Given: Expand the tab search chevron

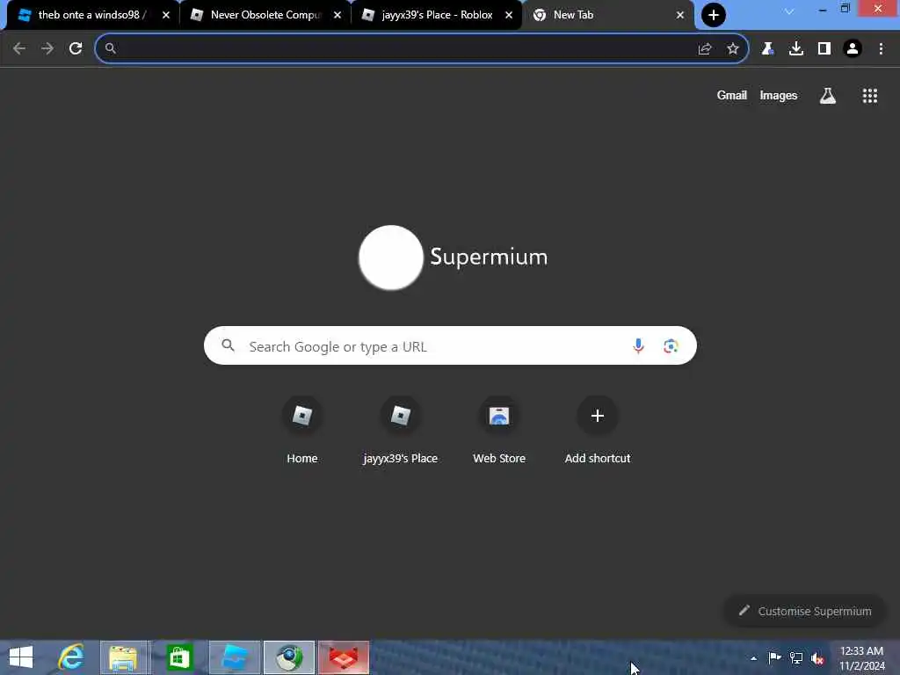Looking at the screenshot, I should point(789,11).
